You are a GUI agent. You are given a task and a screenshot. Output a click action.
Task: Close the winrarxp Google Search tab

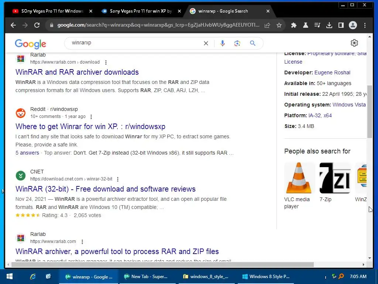click(x=268, y=11)
